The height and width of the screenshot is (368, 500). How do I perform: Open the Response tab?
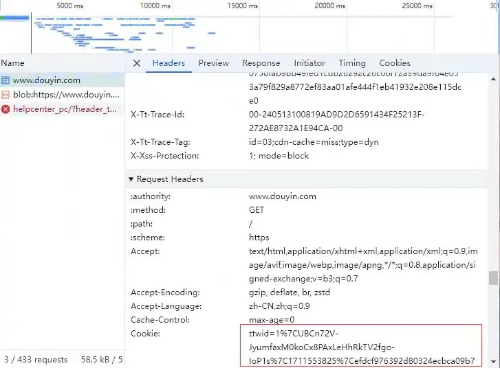pos(261,63)
